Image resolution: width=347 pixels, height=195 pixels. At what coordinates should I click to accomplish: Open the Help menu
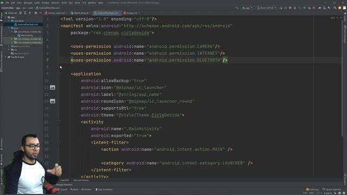101,3
